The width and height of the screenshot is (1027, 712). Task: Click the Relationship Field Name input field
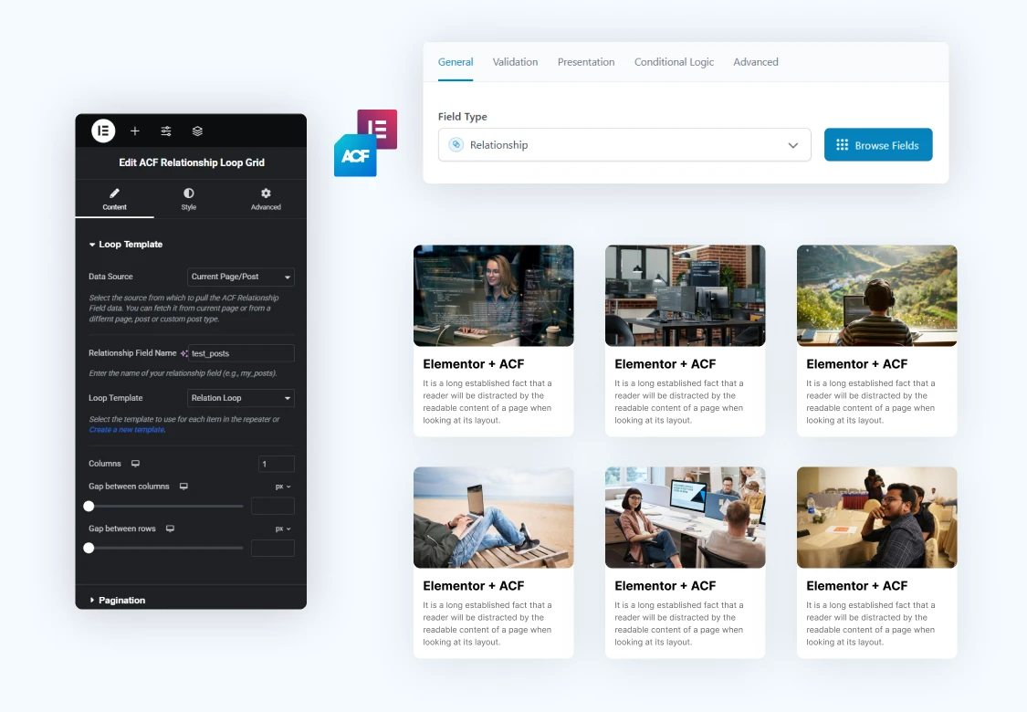(x=241, y=353)
